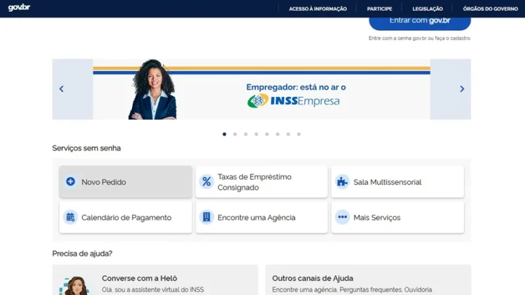Open the INSS Empresa banner
This screenshot has height=295, width=525.
click(261, 89)
